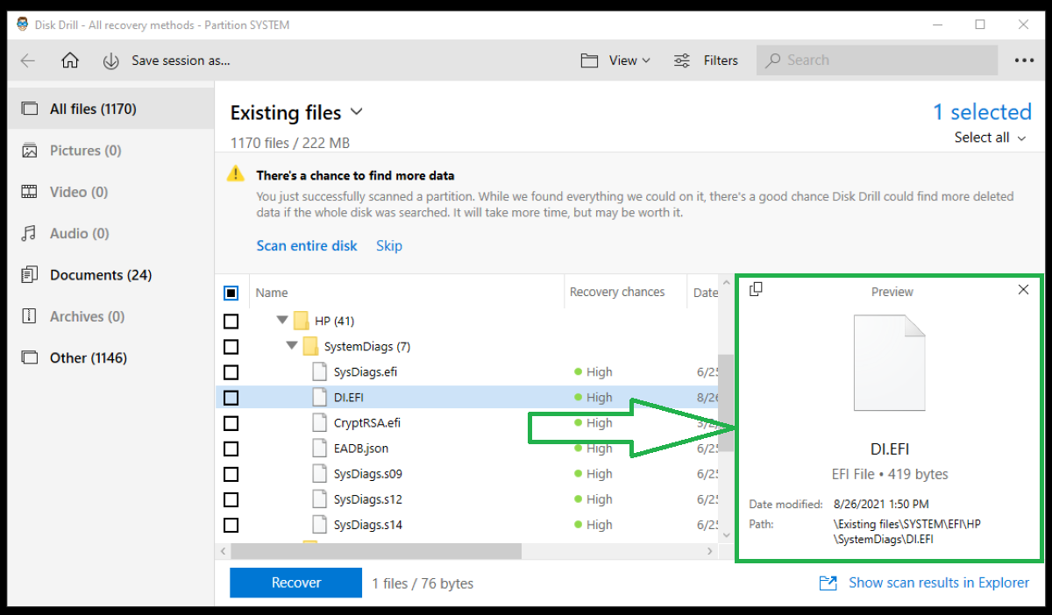Click the horizontal scrollbar left arrow
Viewport: 1052px width, 615px height.
point(223,551)
